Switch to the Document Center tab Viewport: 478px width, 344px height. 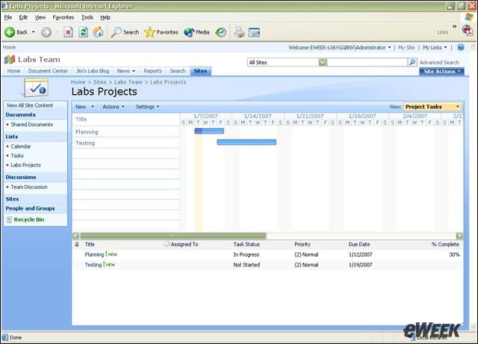tap(48, 71)
